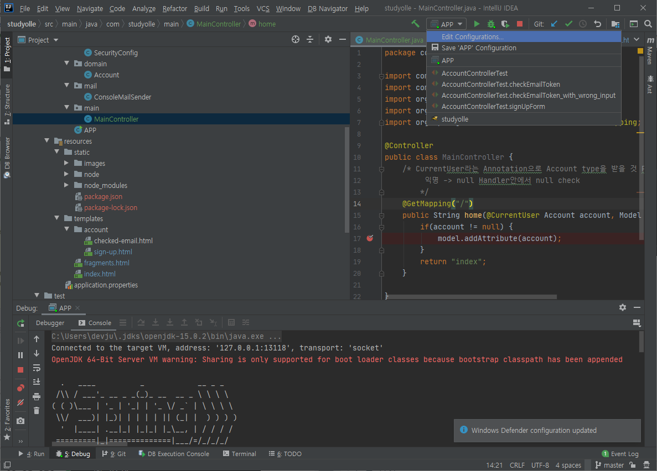Screen dimensions: 657x471
Task: Select Edit Configurations… menu entry
Action: point(524,37)
